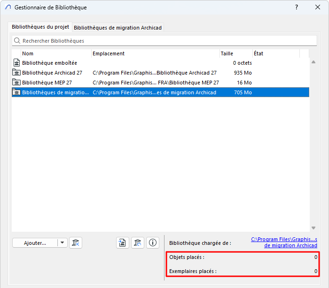
Task: Remove selected library with the X icon
Action: pos(76,243)
